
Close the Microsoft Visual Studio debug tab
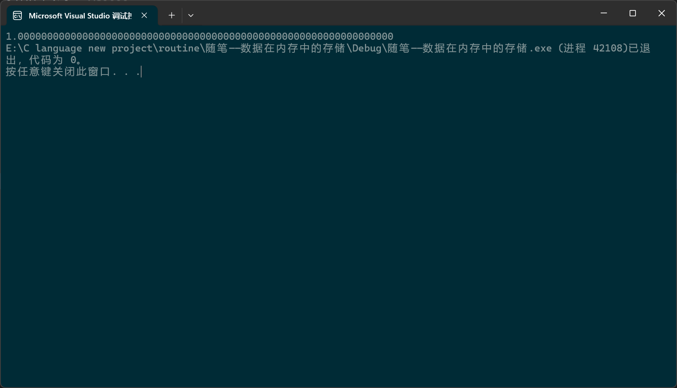[x=144, y=15]
